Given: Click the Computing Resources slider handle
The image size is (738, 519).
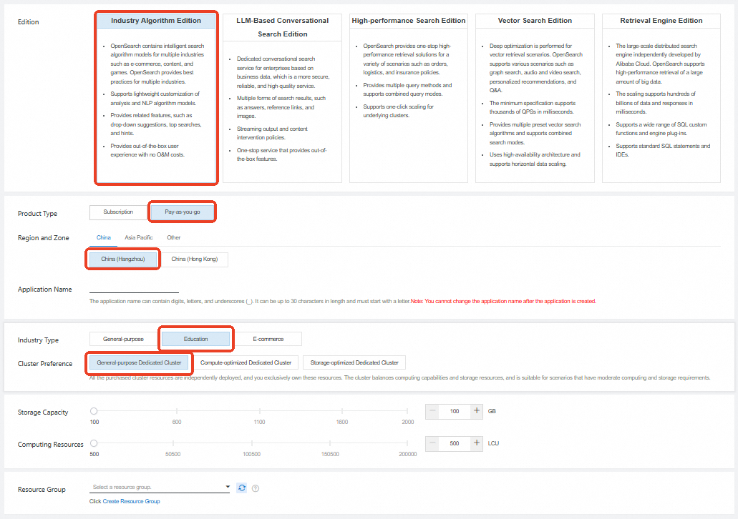Looking at the screenshot, I should click(x=94, y=443).
